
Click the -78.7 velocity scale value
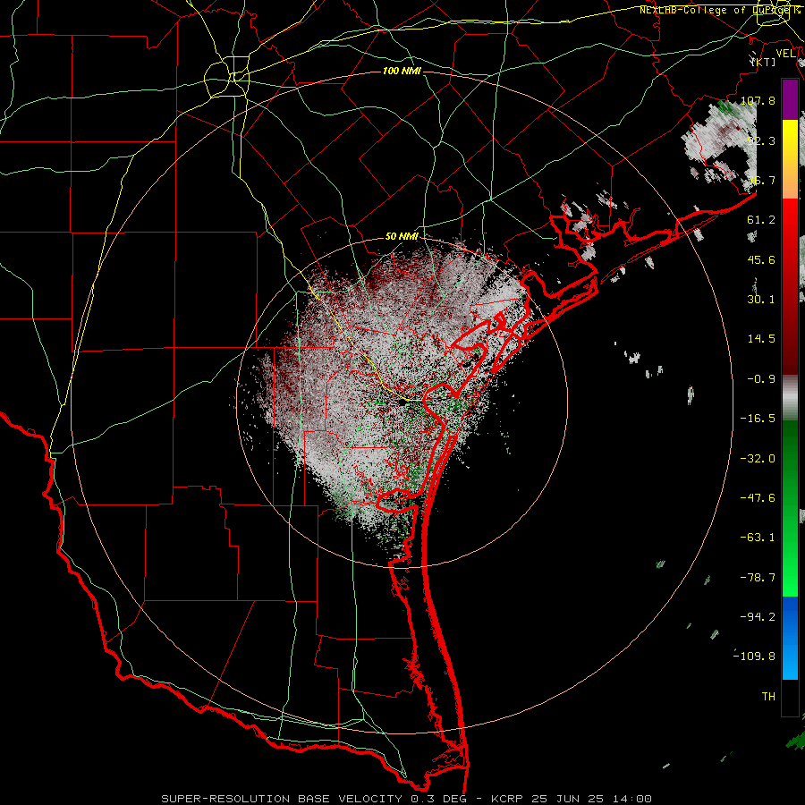[758, 578]
